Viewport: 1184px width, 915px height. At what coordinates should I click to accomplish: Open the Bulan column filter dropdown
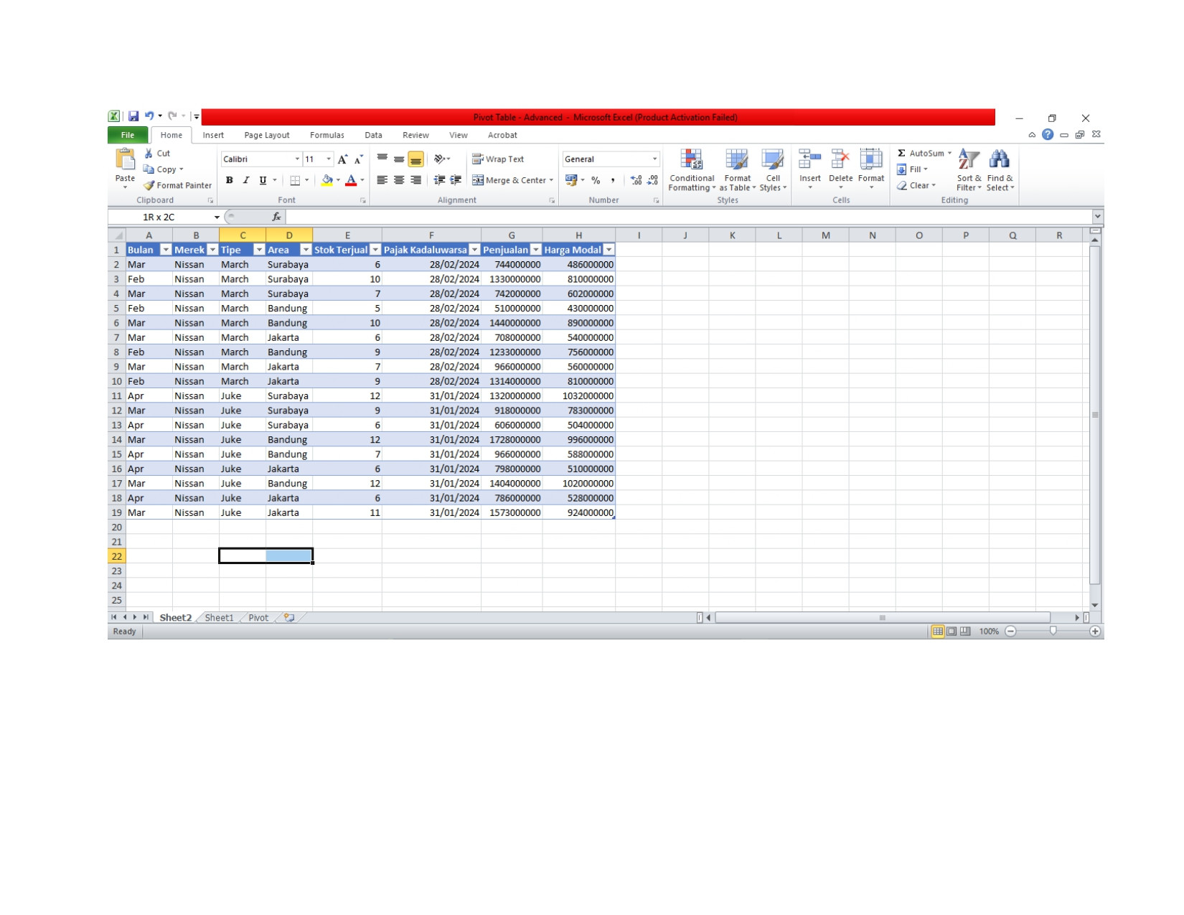[166, 250]
